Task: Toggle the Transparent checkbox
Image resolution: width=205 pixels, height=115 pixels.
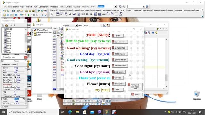Action: tap(15, 96)
